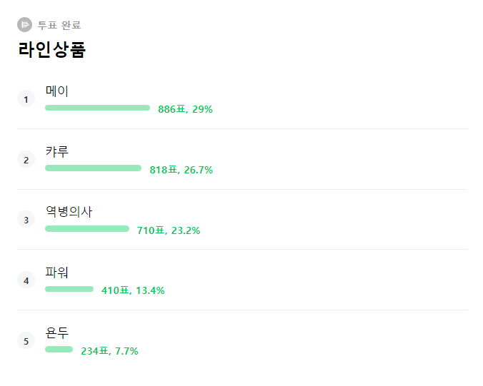Click the rank 5 number badge
Viewport: 483px width, 386px height.
26,341
